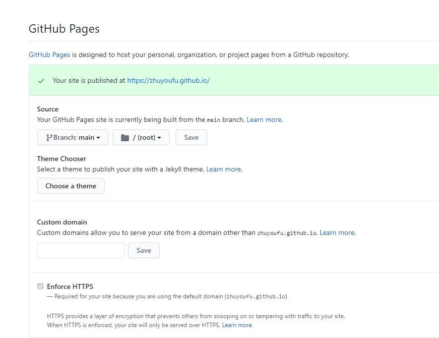
Task: Save the custom domain
Action: pyautogui.click(x=144, y=250)
